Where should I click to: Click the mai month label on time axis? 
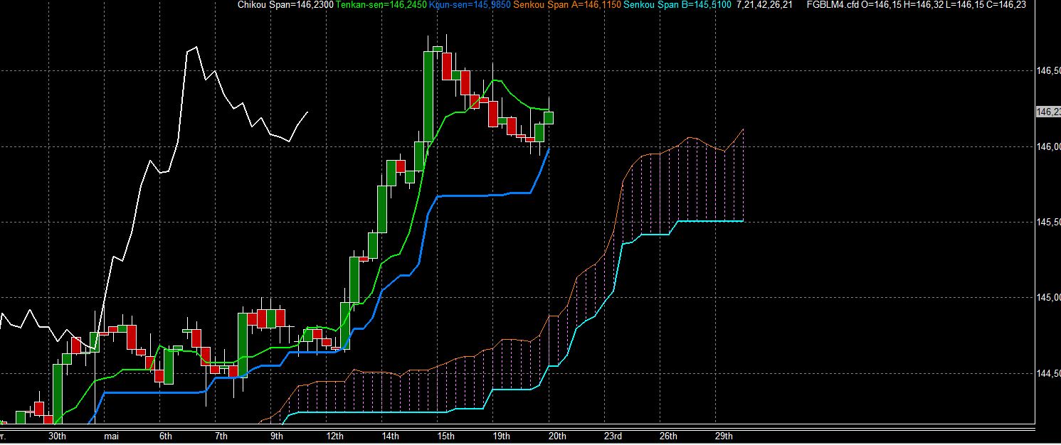(112, 436)
